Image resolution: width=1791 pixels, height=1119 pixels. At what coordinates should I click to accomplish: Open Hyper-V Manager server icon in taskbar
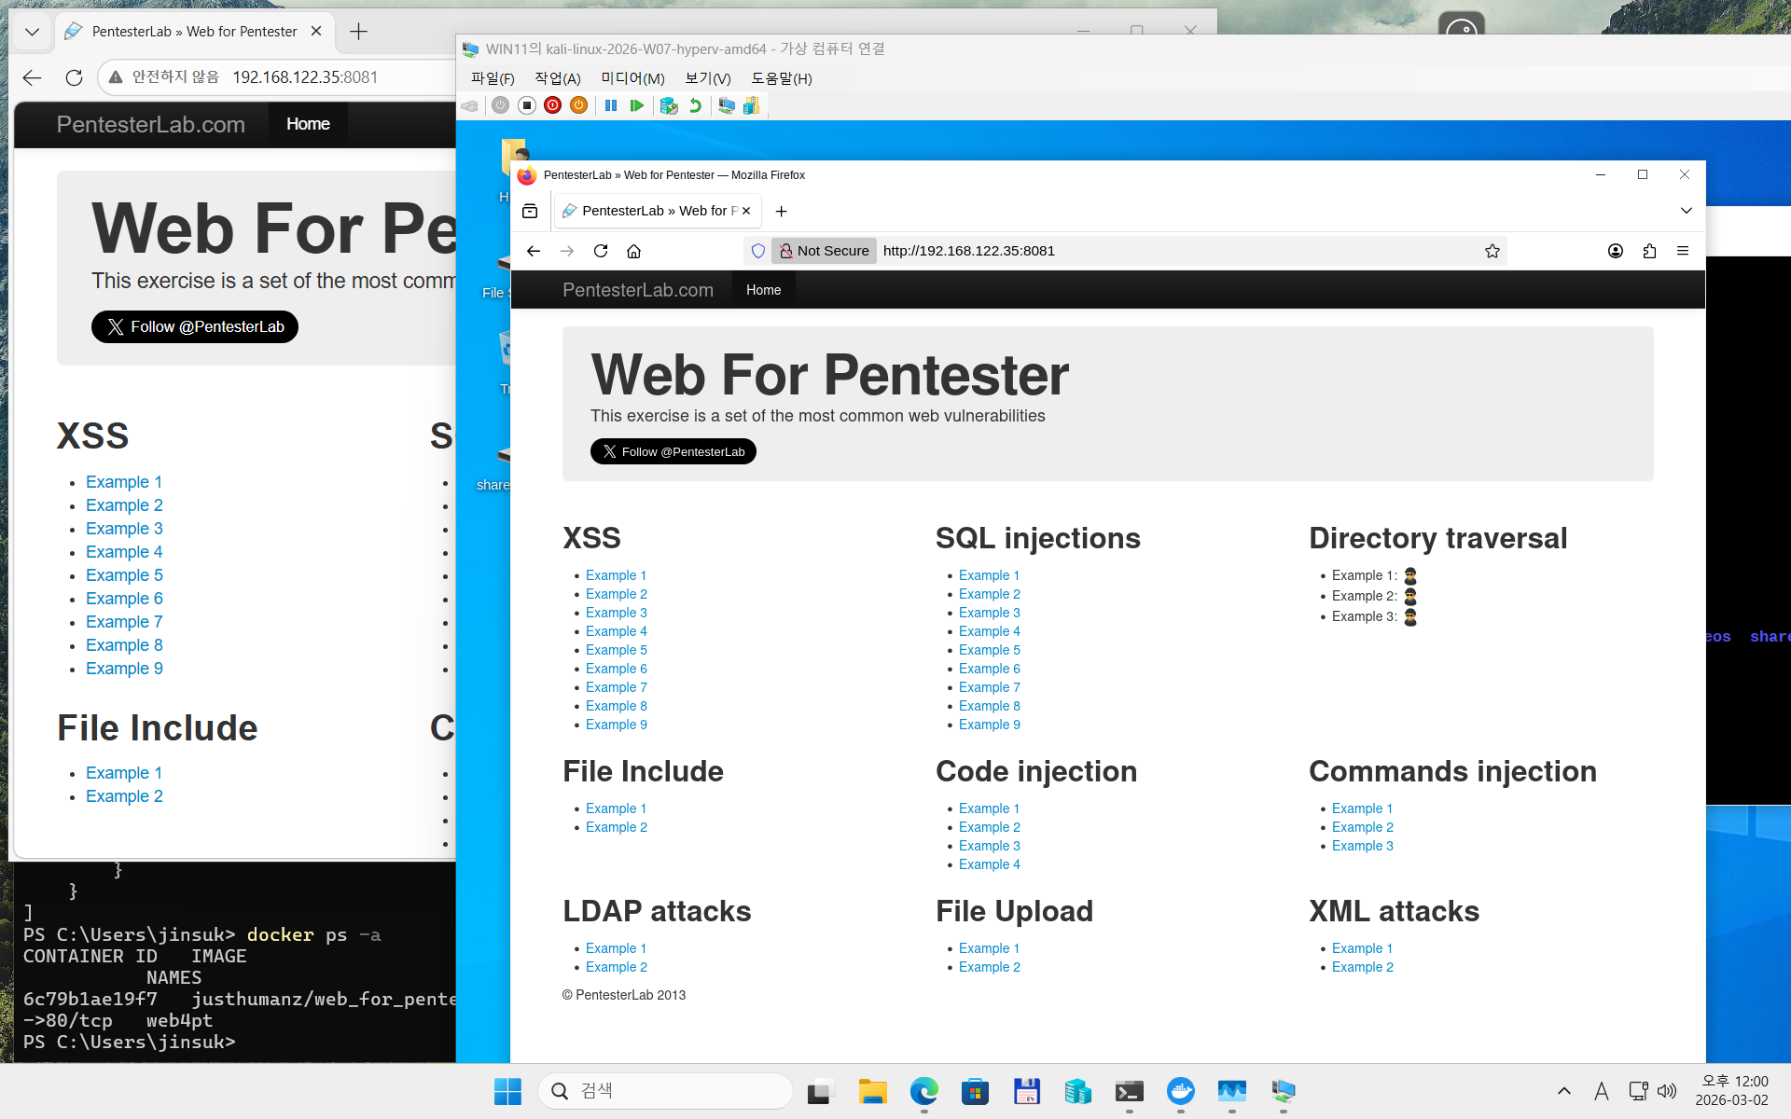1078,1091
